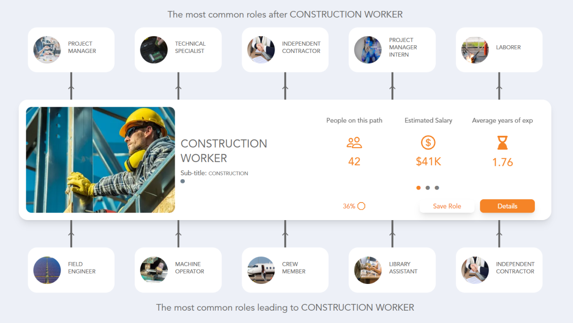Click the Save Role button
573x323 pixels.
tap(447, 206)
